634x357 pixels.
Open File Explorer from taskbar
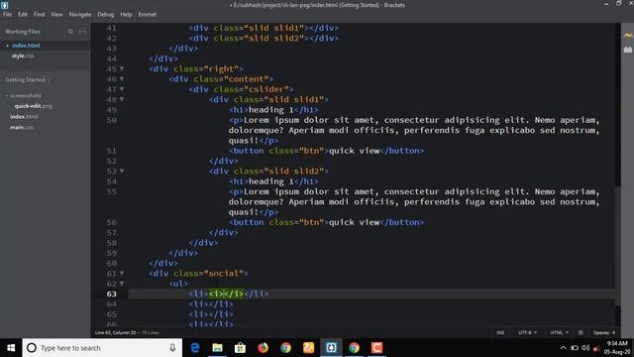click(218, 348)
